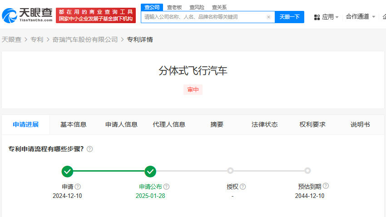The image size is (386, 217).
Task: Clear the search box with the x icon
Action: [268, 17]
